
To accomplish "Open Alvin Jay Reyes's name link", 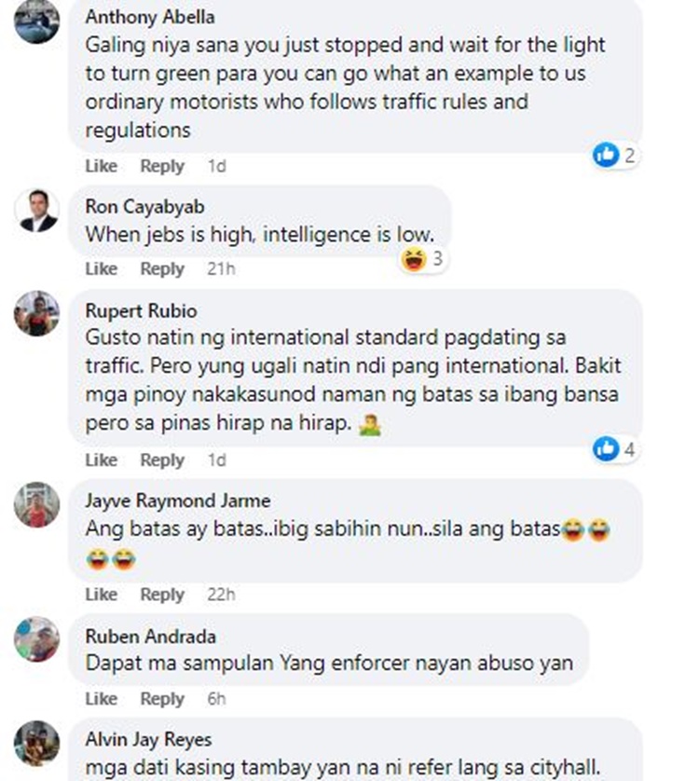I will 148,740.
